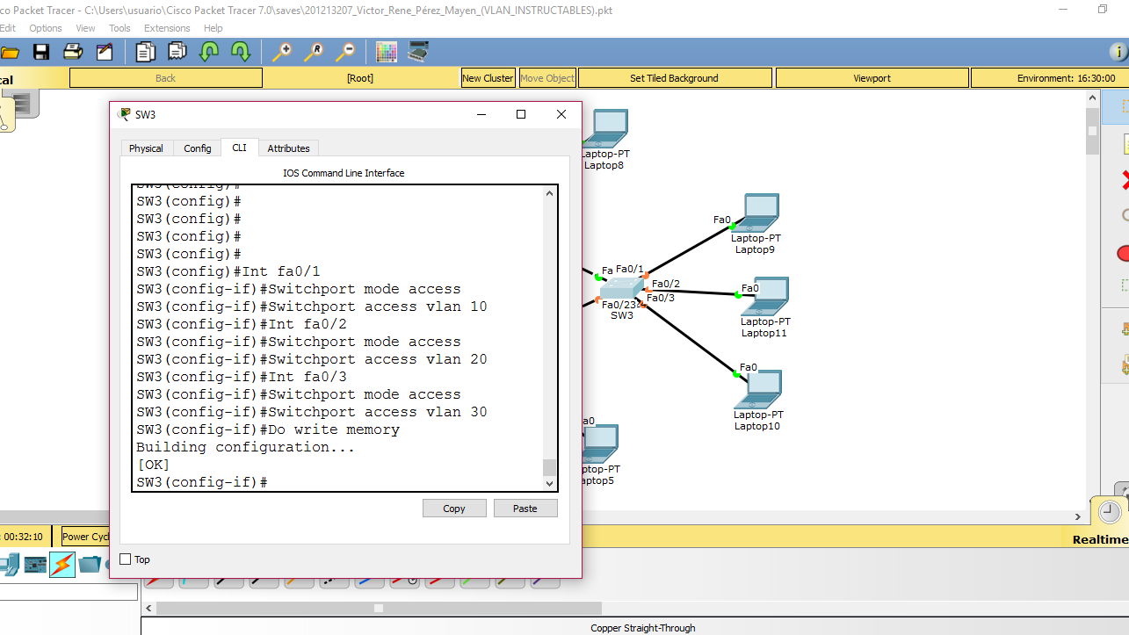Select the folder device category icon
This screenshot has height=635, width=1129.
pyautogui.click(x=90, y=564)
